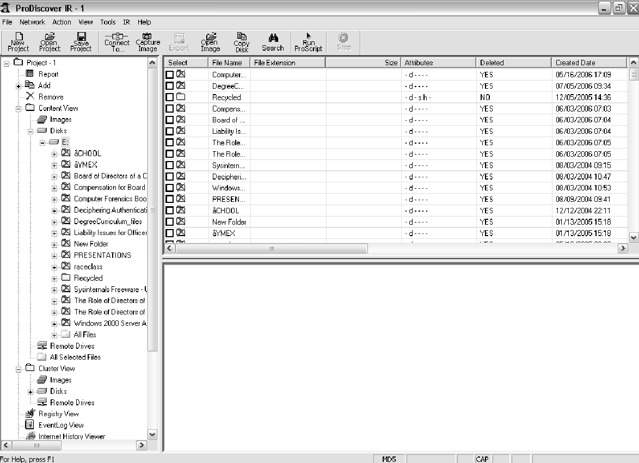Viewport: 639px width, 463px height.
Task: Select the Report node in project tree
Action: tap(48, 74)
